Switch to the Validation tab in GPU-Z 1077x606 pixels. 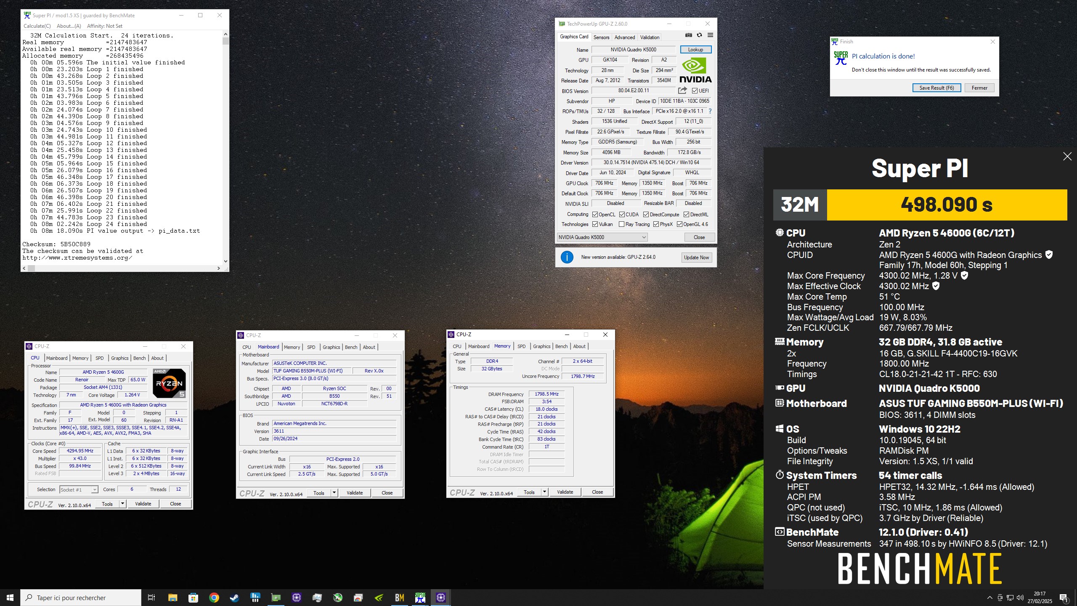click(650, 37)
